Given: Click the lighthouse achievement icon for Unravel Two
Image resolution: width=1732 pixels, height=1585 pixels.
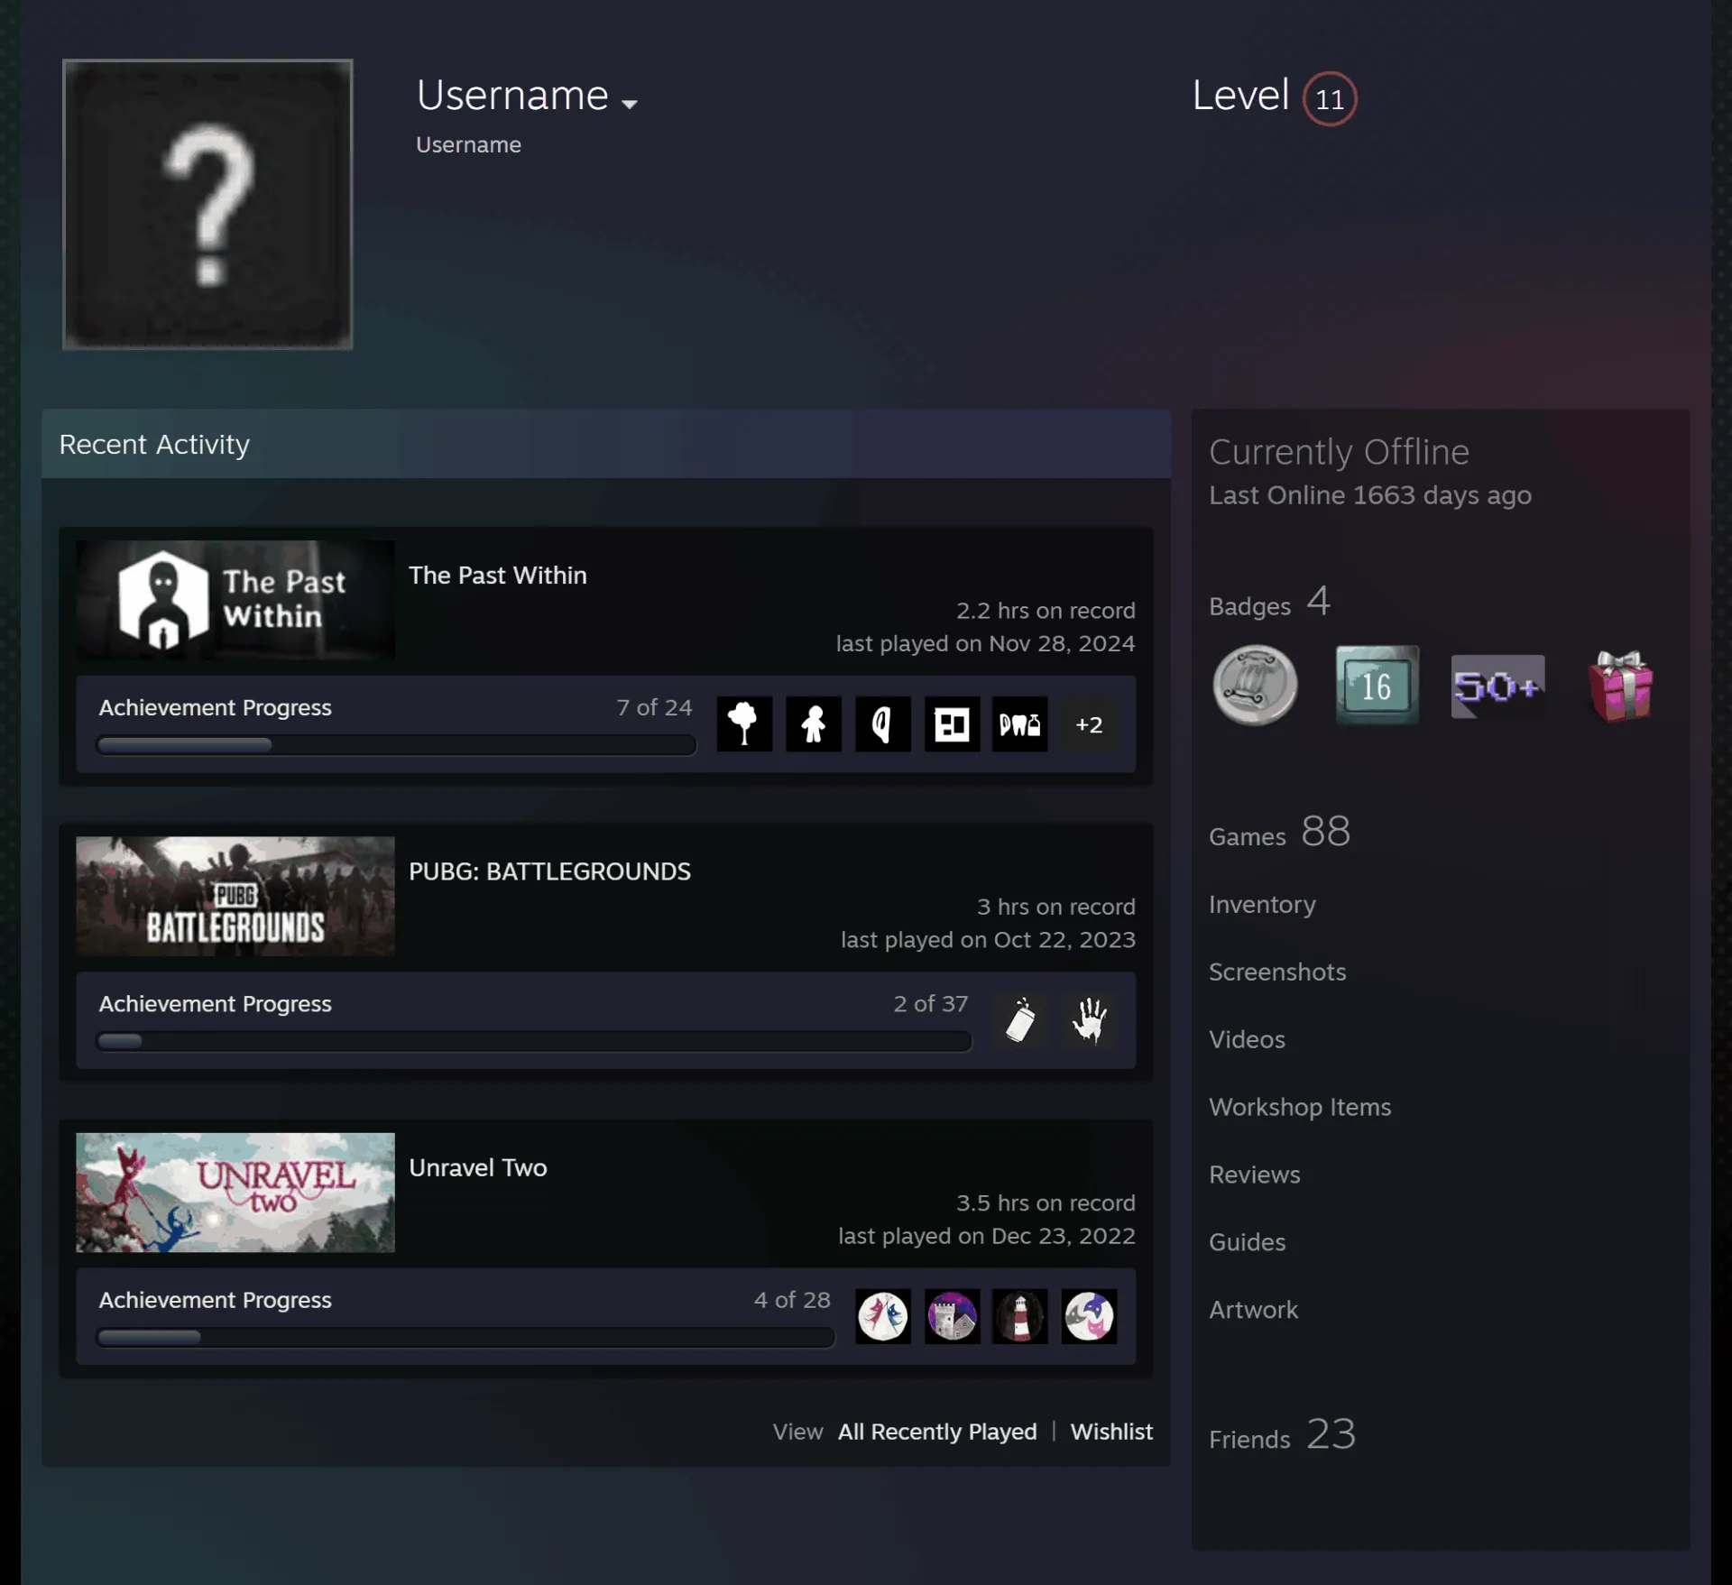Looking at the screenshot, I should 1020,1316.
